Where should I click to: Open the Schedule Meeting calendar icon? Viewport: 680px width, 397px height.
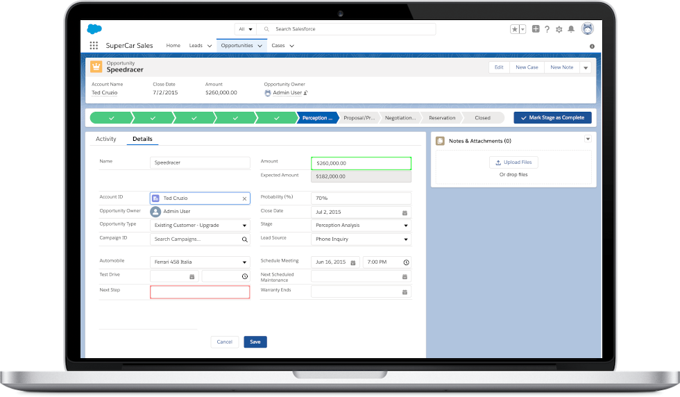click(353, 262)
